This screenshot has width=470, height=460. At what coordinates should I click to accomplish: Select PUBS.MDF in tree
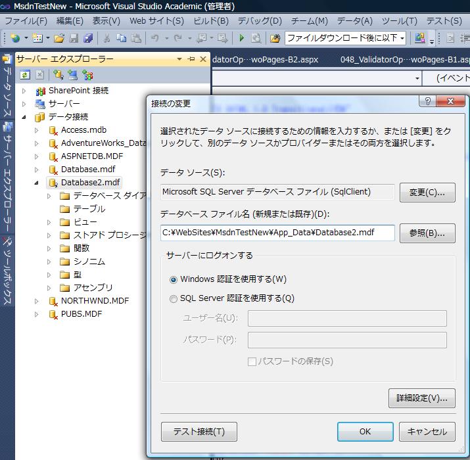(82, 314)
